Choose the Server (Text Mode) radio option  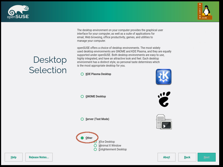point(82,119)
